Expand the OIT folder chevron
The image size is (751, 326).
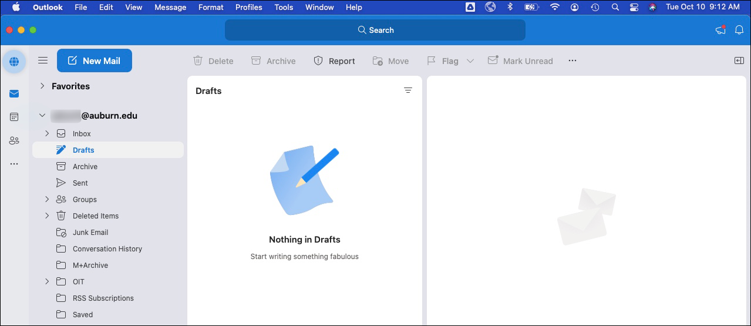pos(47,281)
